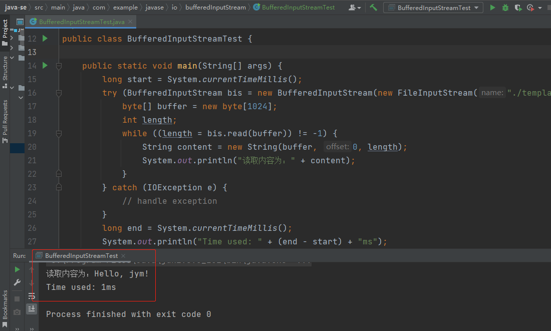The height and width of the screenshot is (331, 551).
Task: Collapse the main method fold at line 14
Action: (59, 66)
